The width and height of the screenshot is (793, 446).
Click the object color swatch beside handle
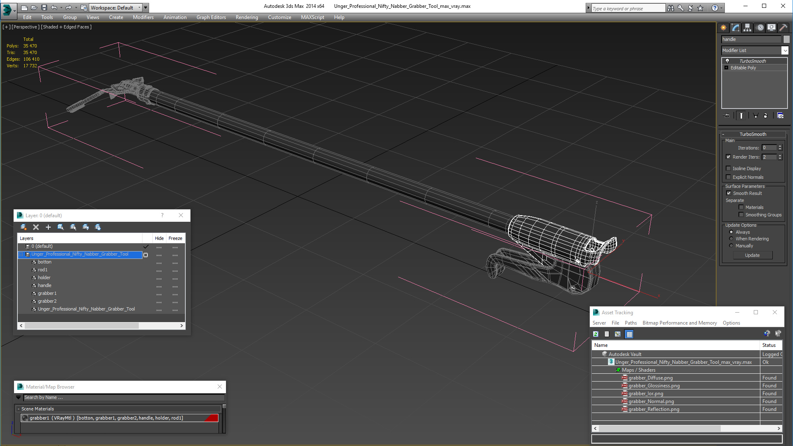786,39
